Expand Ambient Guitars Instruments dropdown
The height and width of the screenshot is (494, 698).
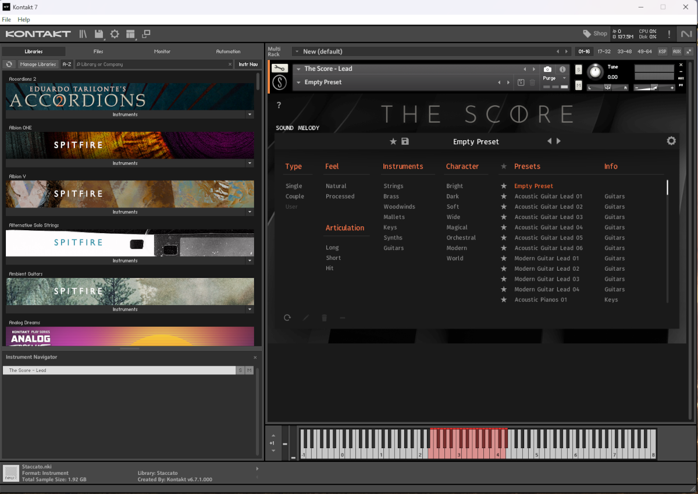(x=250, y=310)
